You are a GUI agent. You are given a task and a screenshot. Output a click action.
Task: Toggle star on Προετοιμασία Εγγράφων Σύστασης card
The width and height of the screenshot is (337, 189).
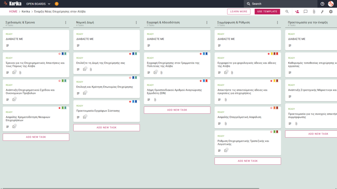click(x=130, y=101)
